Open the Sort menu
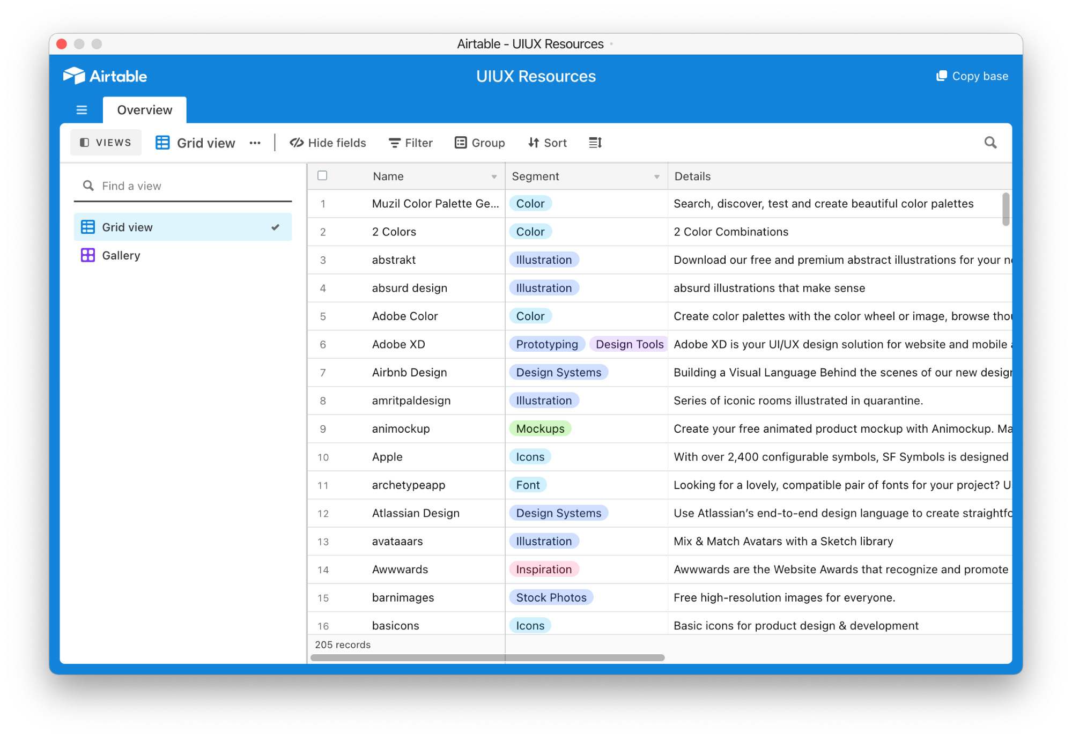This screenshot has height=740, width=1072. click(547, 143)
